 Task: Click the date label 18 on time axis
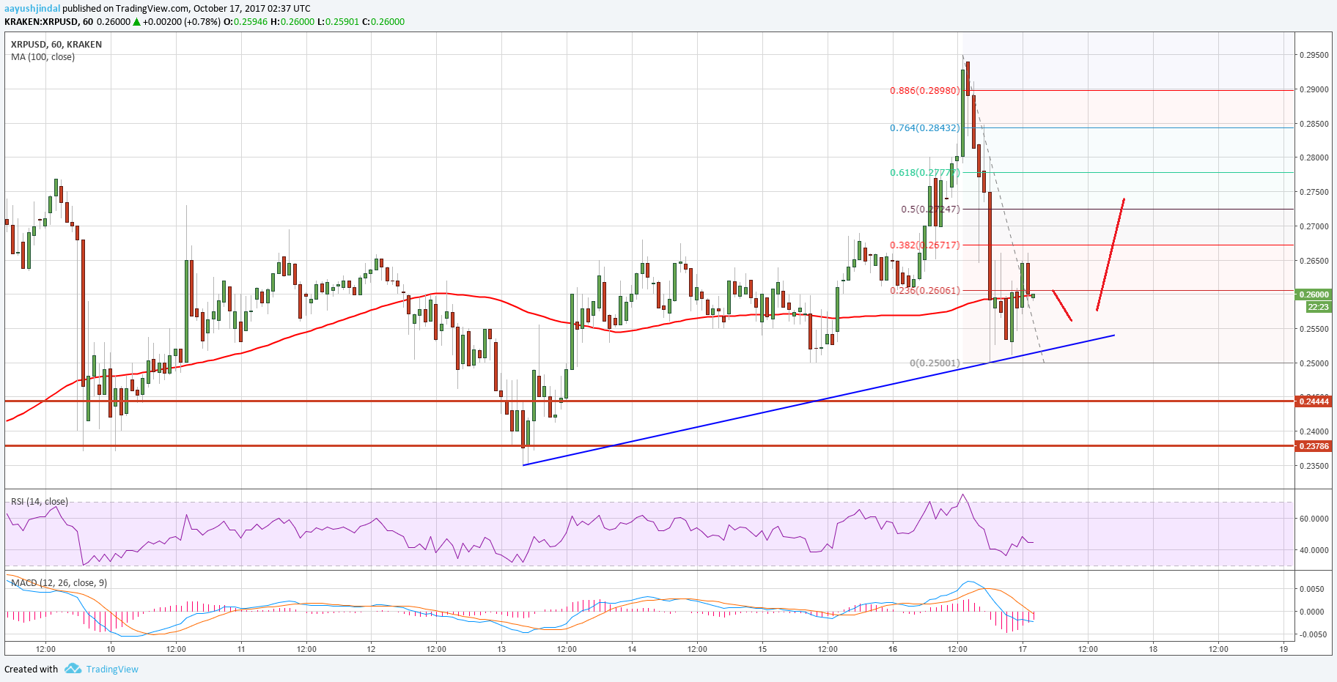pos(1153,649)
